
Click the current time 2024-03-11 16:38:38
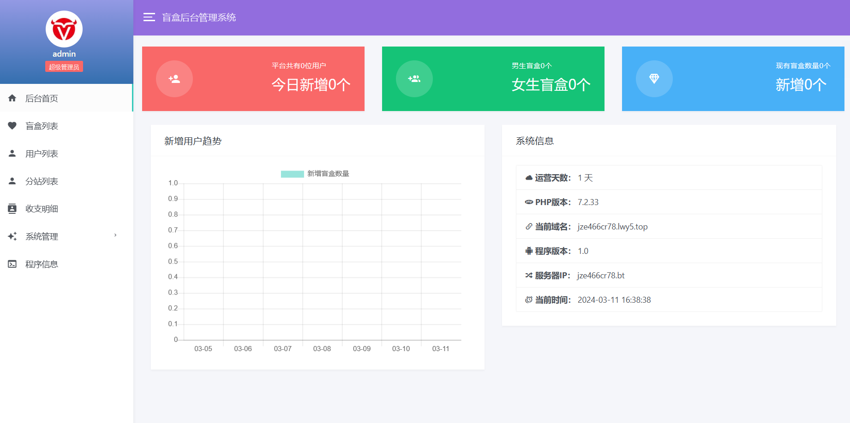tap(614, 300)
